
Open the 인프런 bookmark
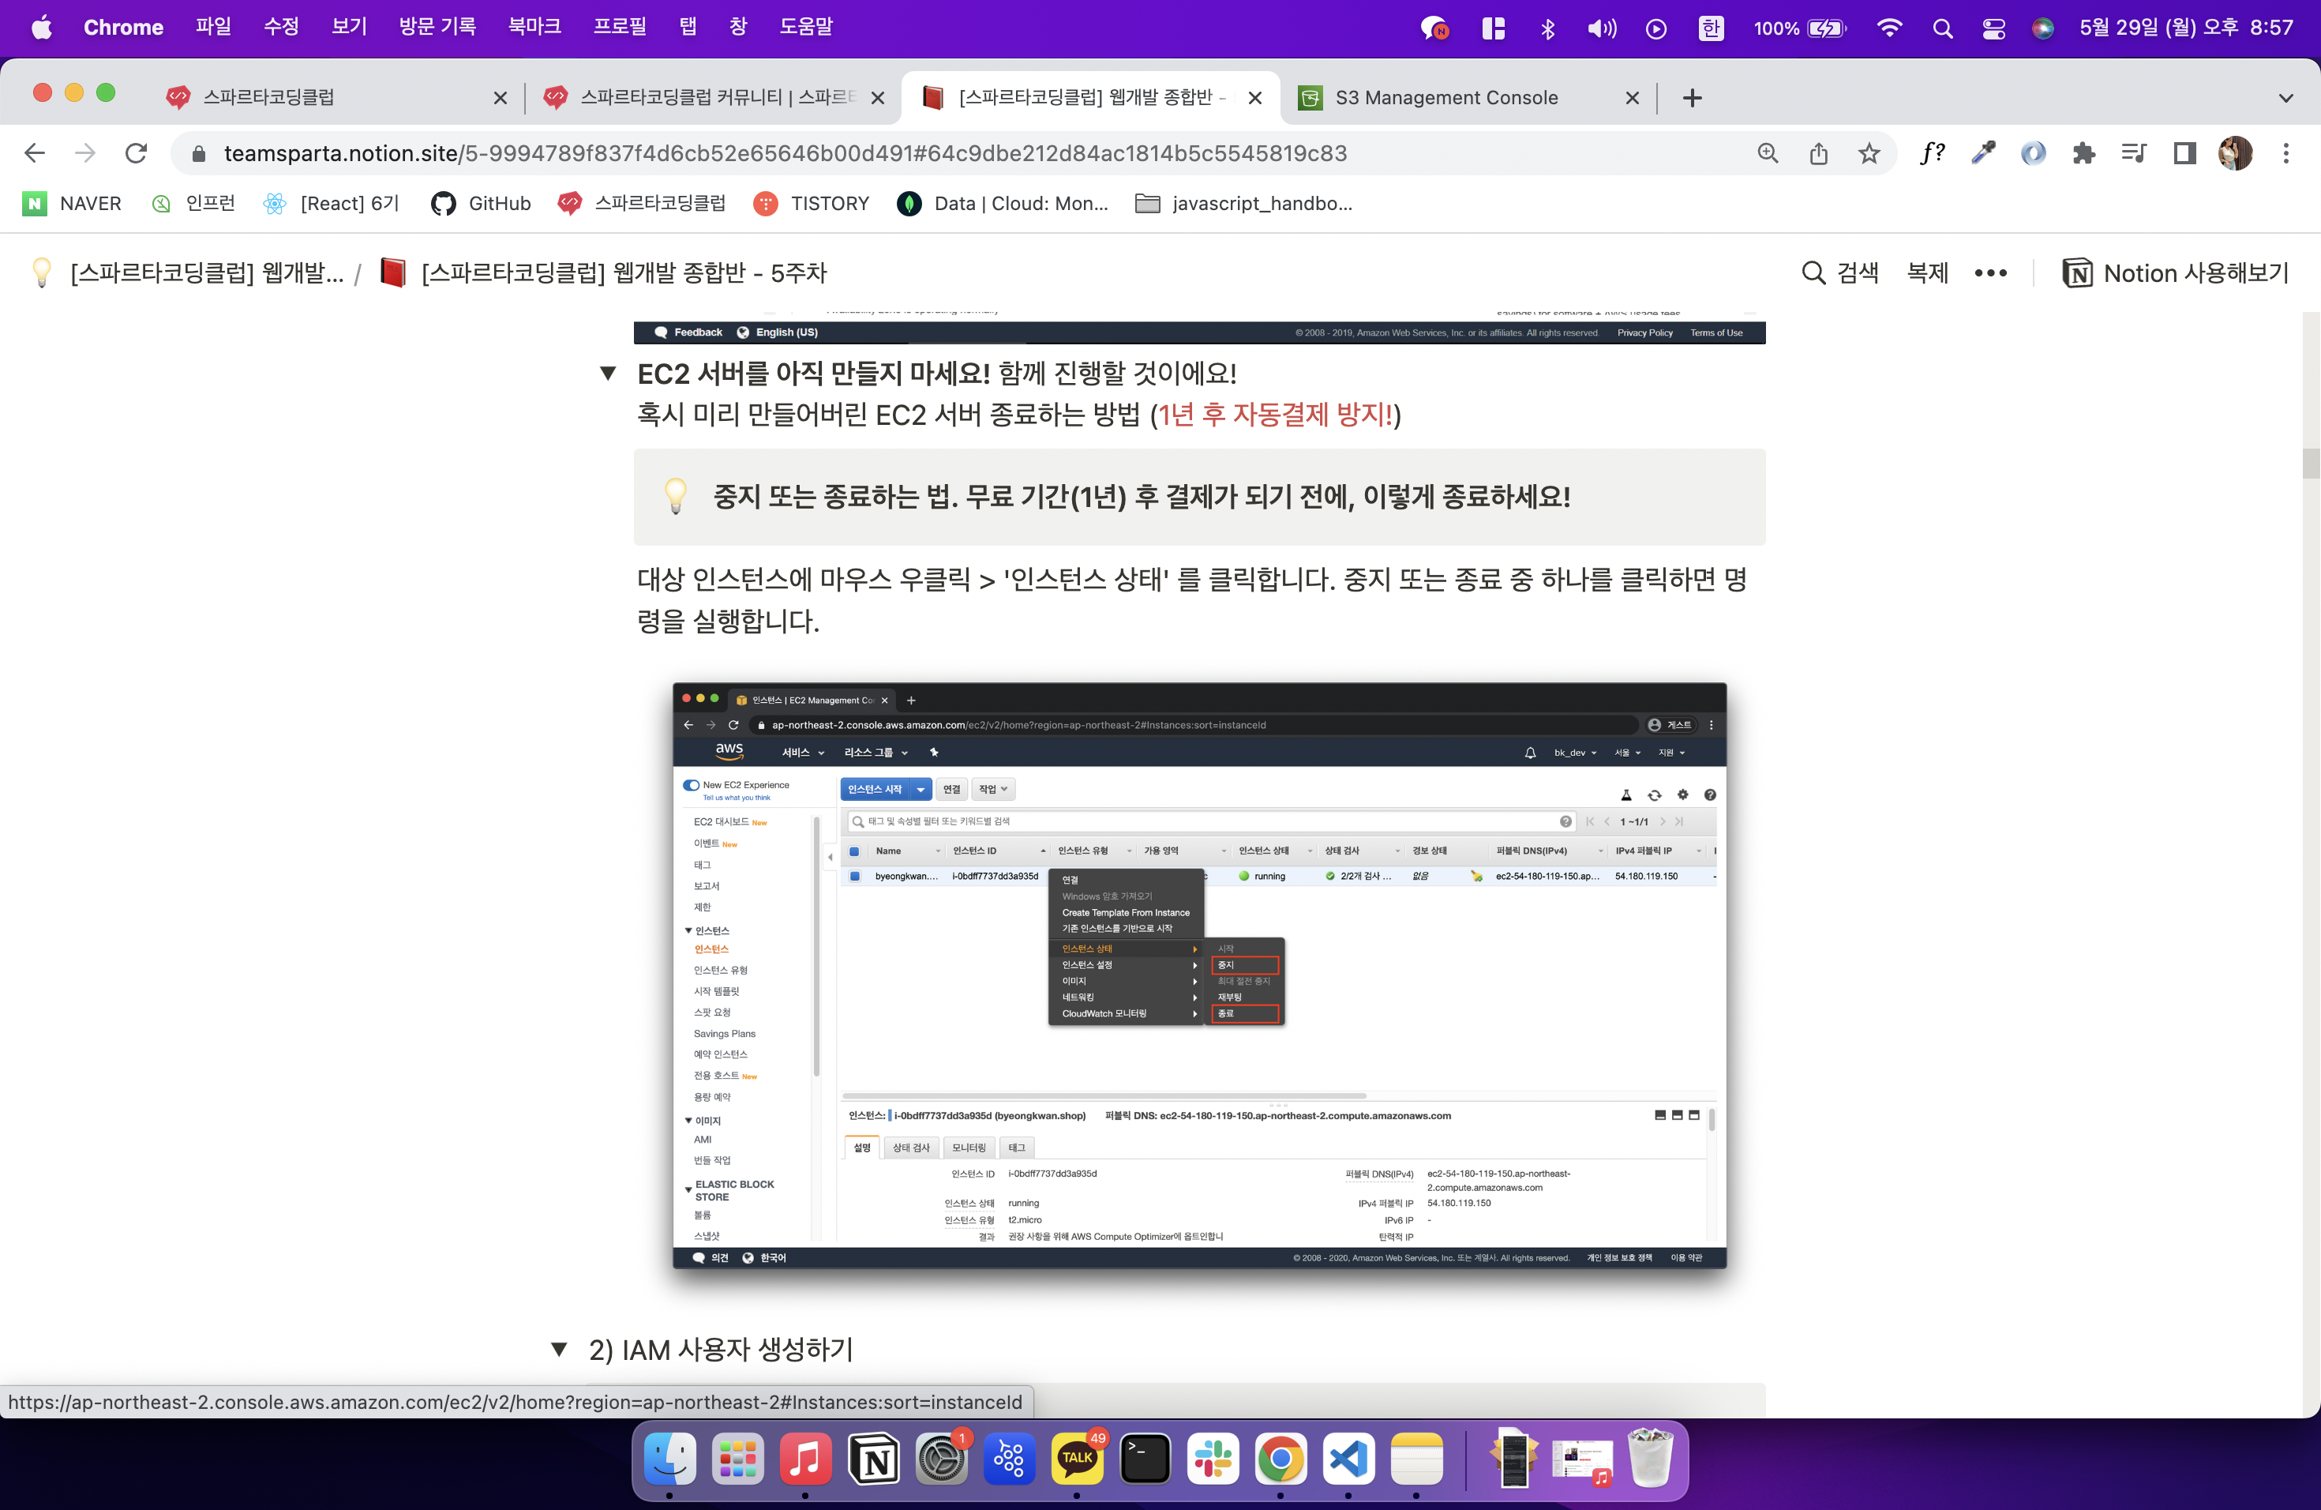pyautogui.click(x=193, y=203)
